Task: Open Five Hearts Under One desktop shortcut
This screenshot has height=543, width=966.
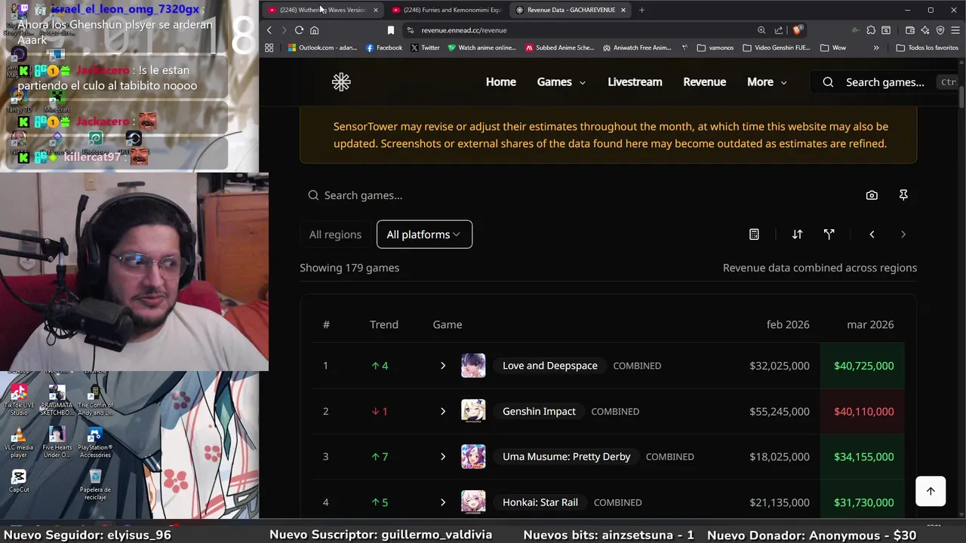Action: point(57,443)
